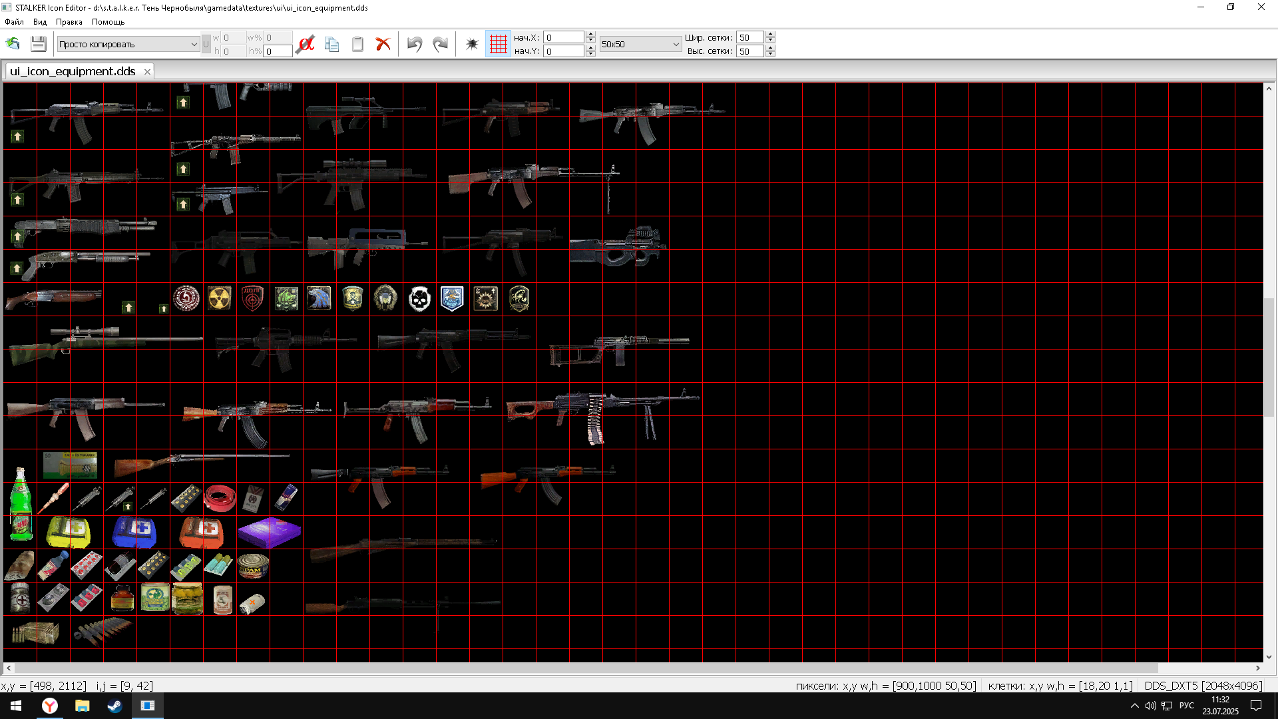1278x719 pixels.
Task: Click the blue shield faction emblem
Action: tap(452, 298)
